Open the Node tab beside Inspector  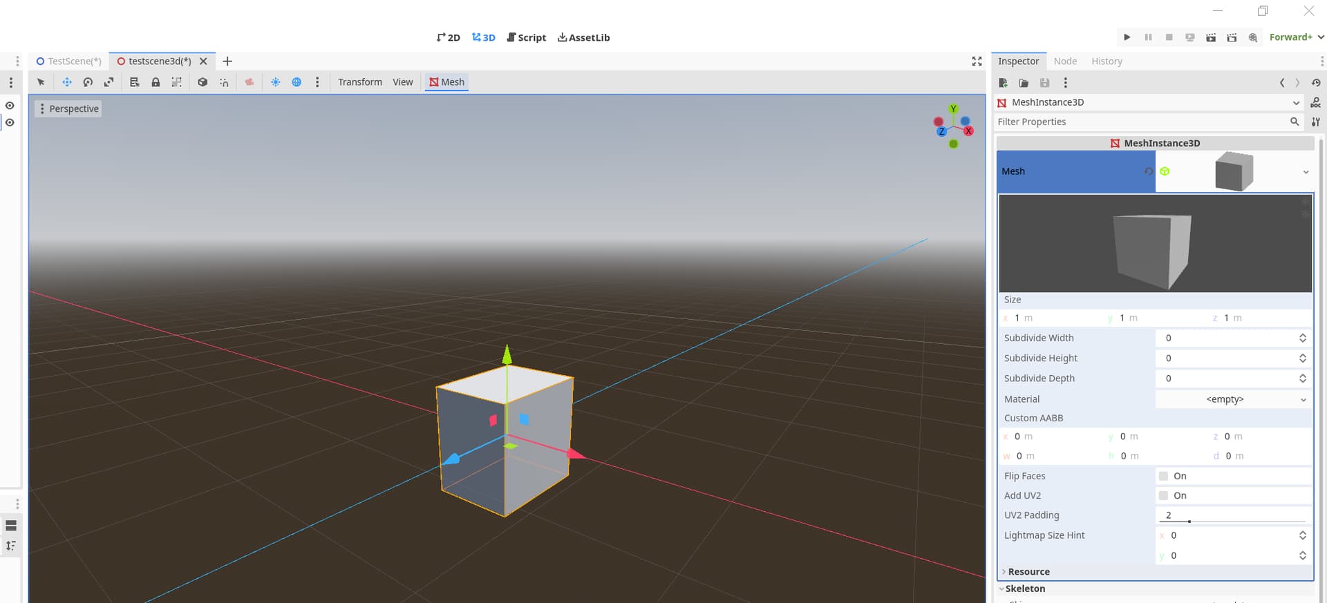point(1065,61)
